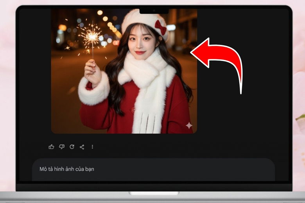Click the lit sparkler in the image
This screenshot has height=203, width=305.
[91, 37]
